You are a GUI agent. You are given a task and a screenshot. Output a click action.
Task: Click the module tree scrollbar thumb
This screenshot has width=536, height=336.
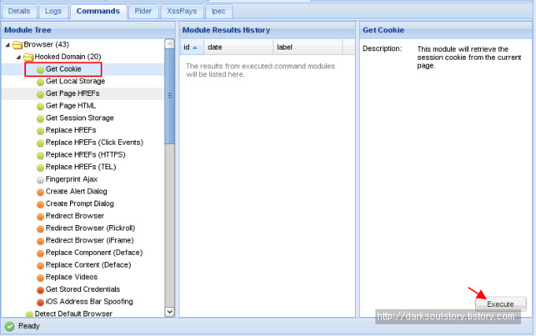[x=169, y=96]
